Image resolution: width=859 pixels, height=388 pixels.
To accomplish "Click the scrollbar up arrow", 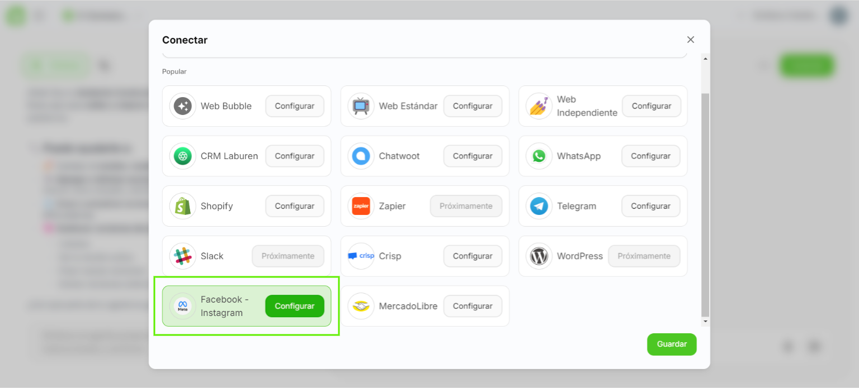I will pyautogui.click(x=705, y=58).
